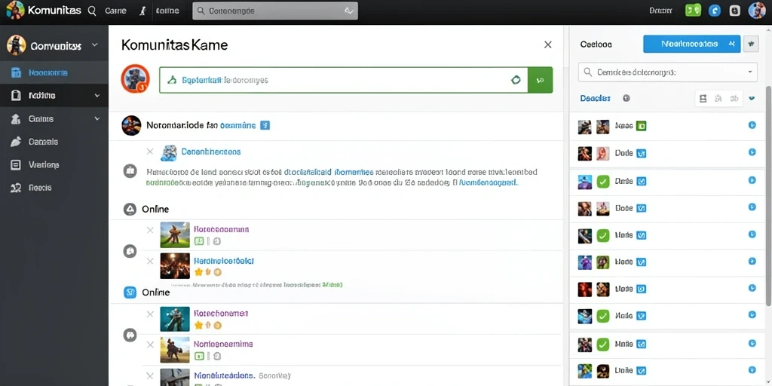Viewport: 772px width, 386px height.
Task: Click the info icon next to Deaciss
Action: click(626, 98)
